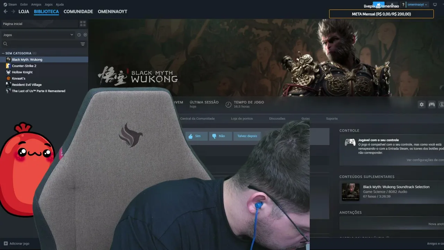Open Loja de pontos link
Image resolution: width=444 pixels, height=250 pixels.
click(242, 119)
